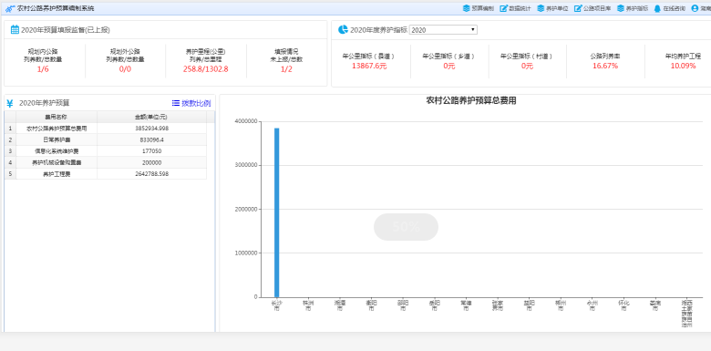Click the yen icon beside 2020年养护预算
The width and height of the screenshot is (711, 351).
[10, 103]
